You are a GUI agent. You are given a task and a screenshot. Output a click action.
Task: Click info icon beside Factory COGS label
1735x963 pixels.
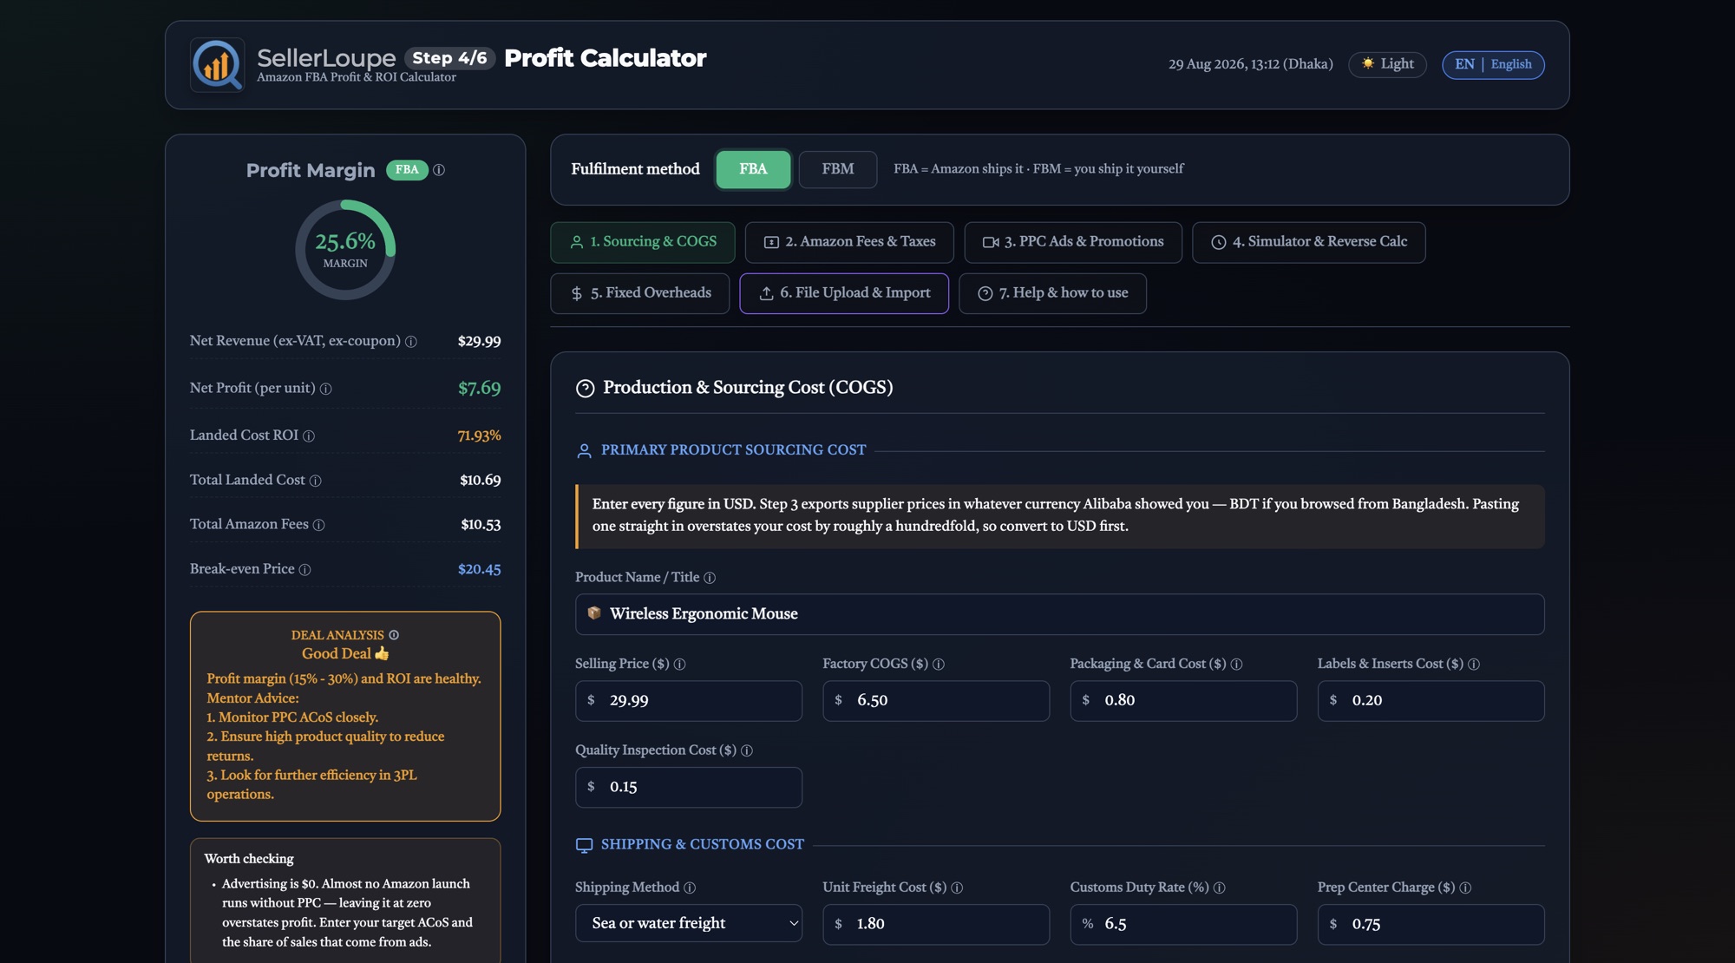[939, 665]
